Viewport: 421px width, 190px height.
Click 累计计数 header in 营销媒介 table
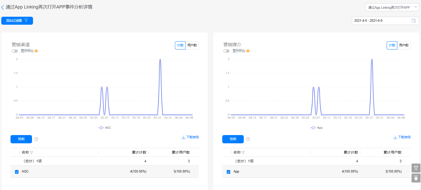point(351,152)
